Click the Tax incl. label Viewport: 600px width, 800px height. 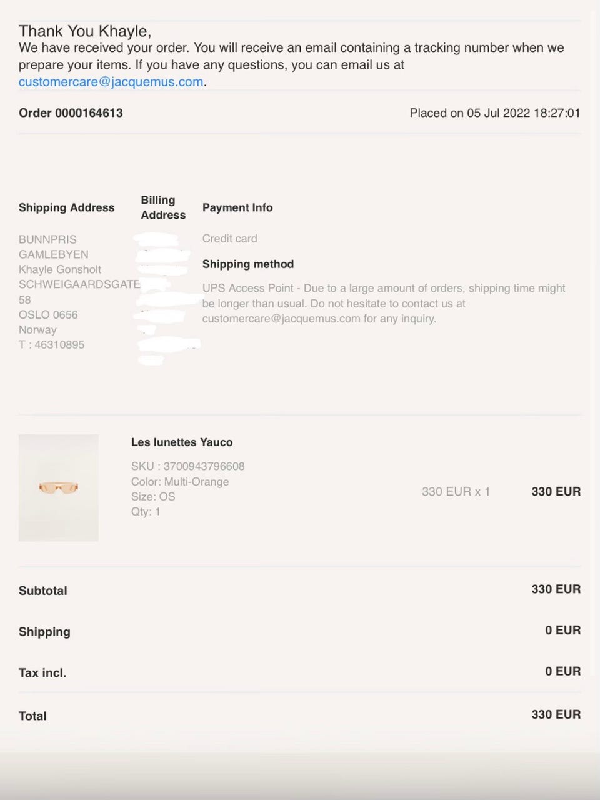[42, 673]
